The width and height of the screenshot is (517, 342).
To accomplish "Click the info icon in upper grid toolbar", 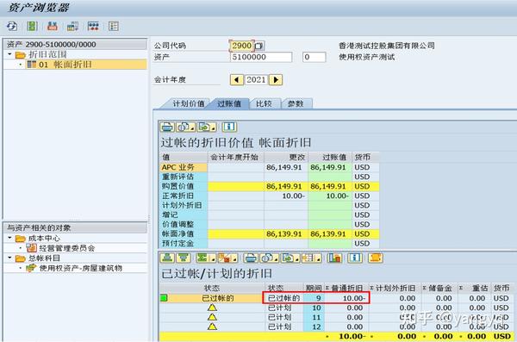I will point(229,127).
